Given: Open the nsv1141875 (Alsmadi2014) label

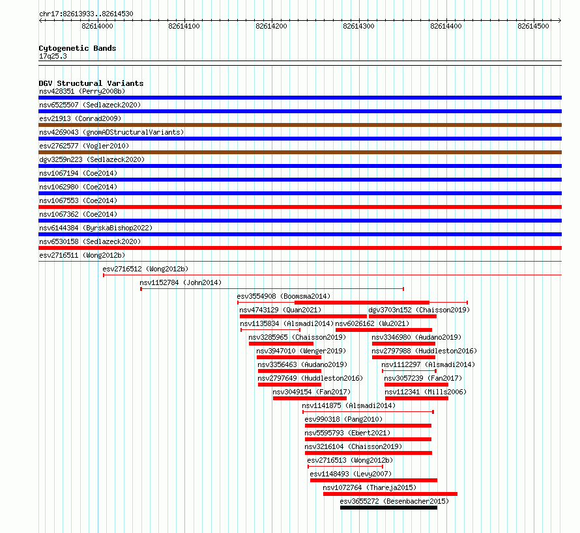Looking at the screenshot, I should click(349, 405).
